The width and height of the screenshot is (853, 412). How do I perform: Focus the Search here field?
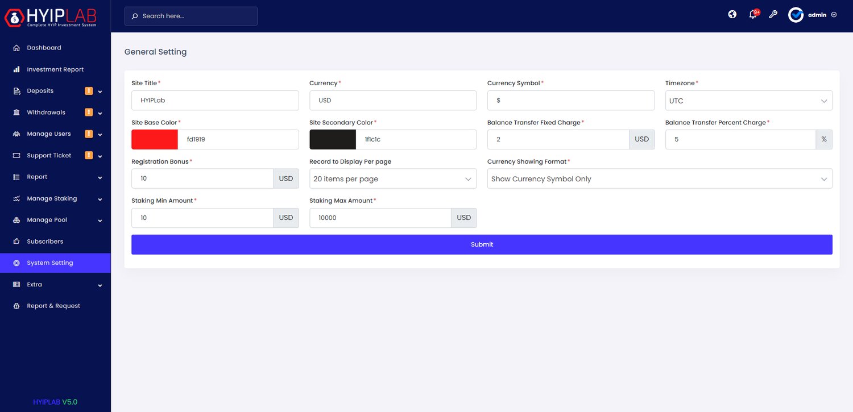point(191,16)
